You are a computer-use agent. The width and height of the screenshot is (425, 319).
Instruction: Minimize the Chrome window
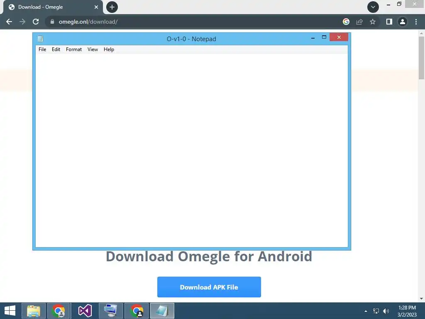coord(388,5)
